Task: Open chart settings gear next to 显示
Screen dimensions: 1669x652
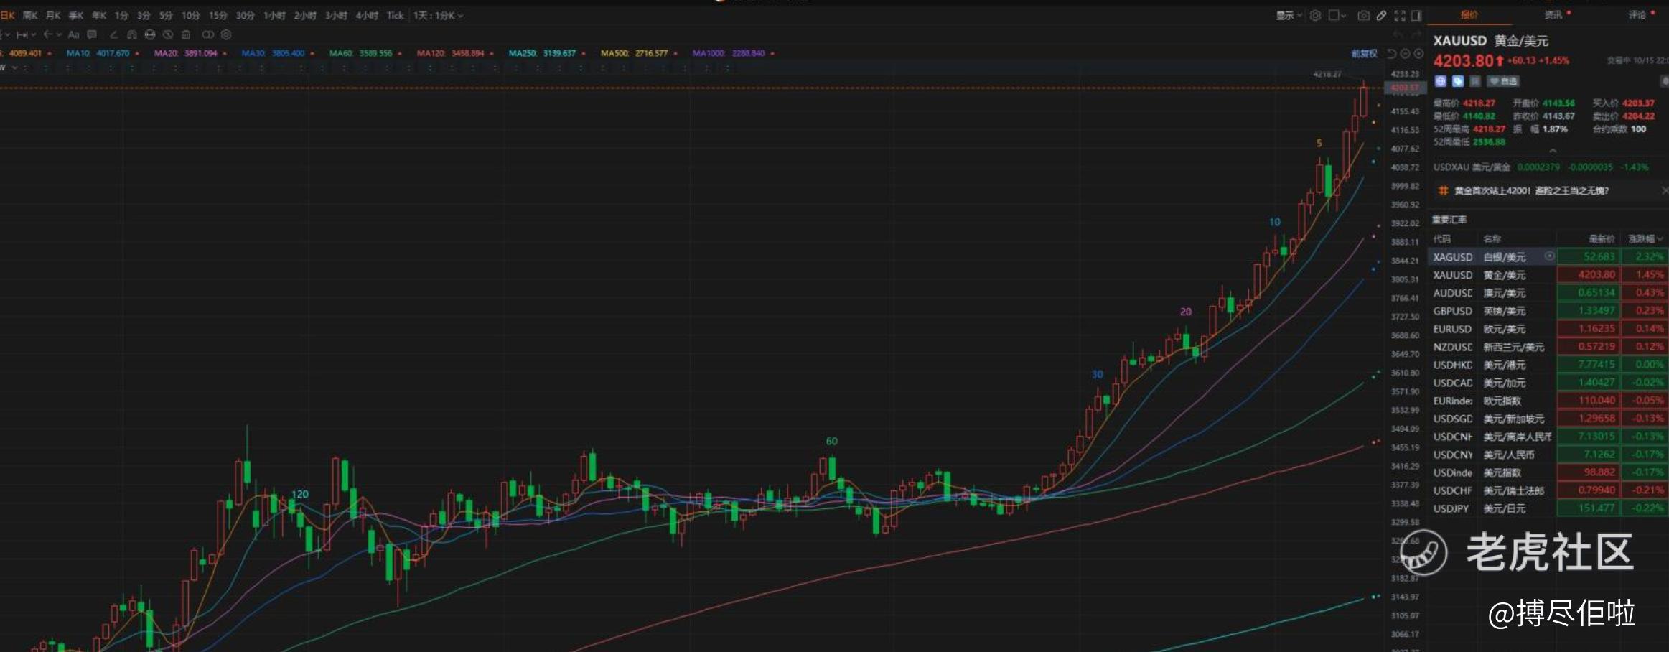Action: click(x=1315, y=16)
